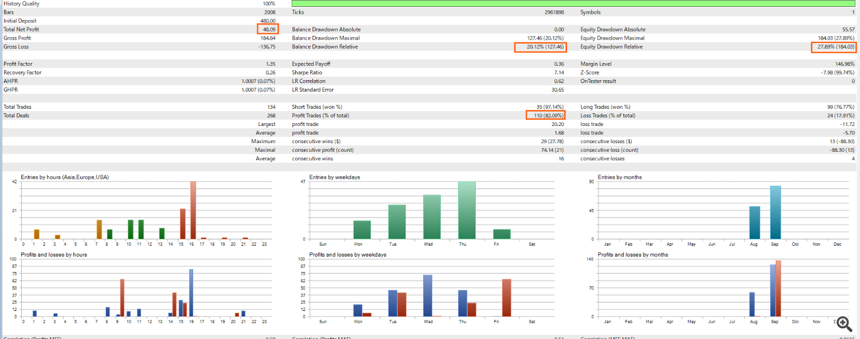Image resolution: width=860 pixels, height=339 pixels.
Task: Click the green History Quality progress bar
Action: 573,3
